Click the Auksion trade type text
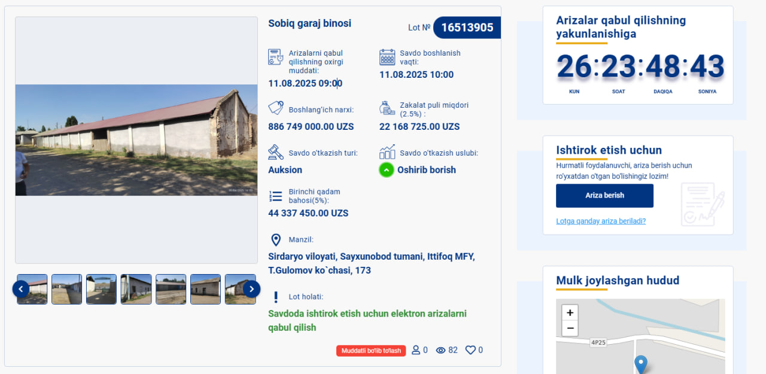Screen dimensions: 766x374 (285, 170)
